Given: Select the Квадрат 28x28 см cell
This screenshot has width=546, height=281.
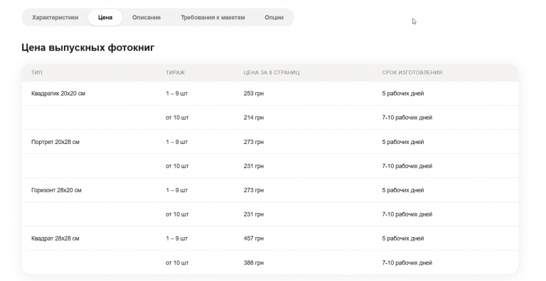Looking at the screenshot, I should click(55, 238).
